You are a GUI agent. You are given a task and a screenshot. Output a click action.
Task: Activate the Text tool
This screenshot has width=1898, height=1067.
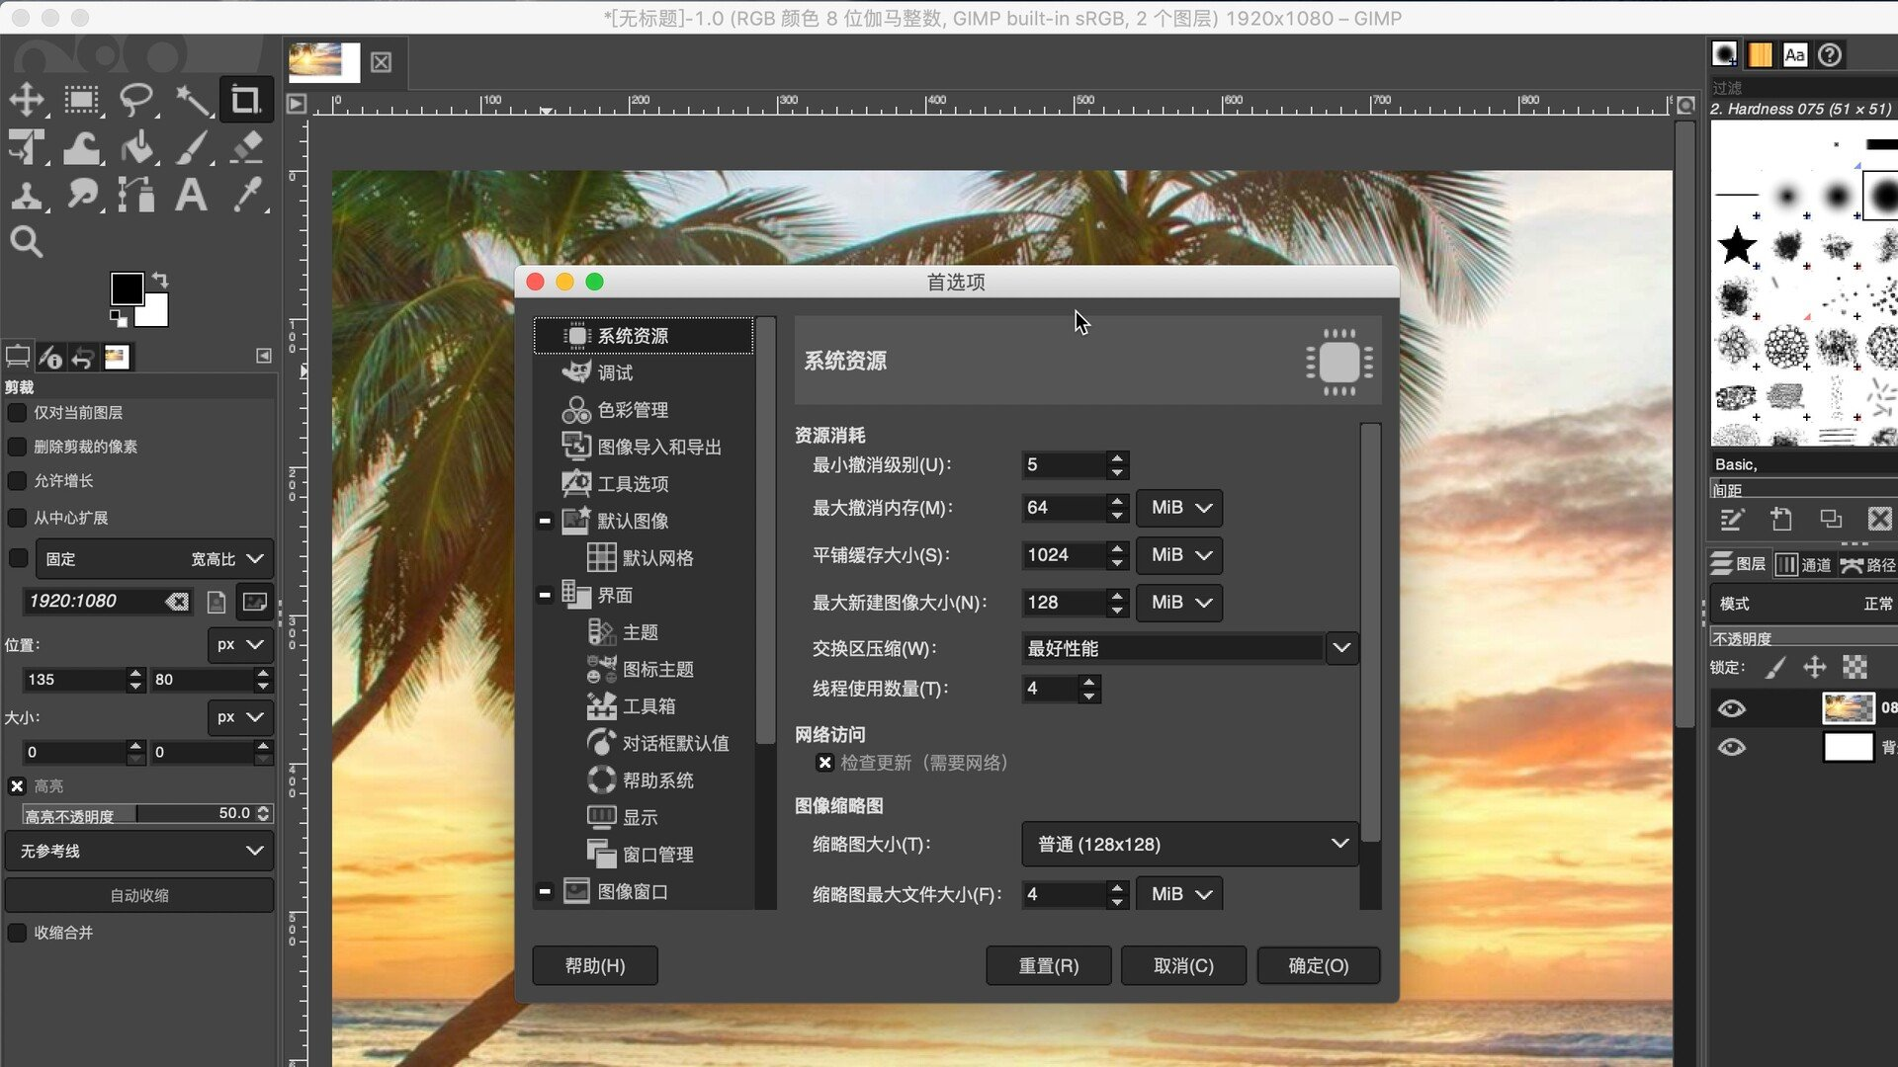click(x=191, y=195)
